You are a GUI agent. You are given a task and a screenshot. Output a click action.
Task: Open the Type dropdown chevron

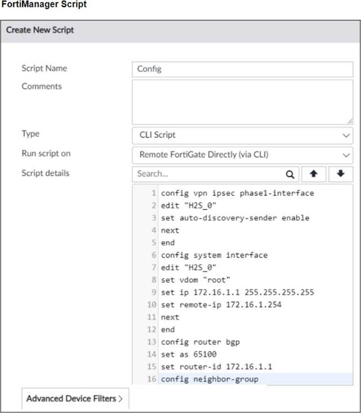coord(346,135)
